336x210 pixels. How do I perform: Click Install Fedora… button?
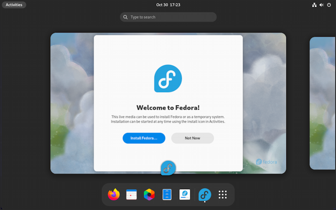[x=144, y=138]
